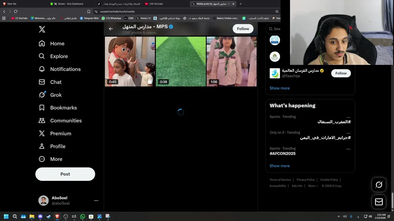
Task: Open the Ads info footer link
Action: (x=297, y=186)
